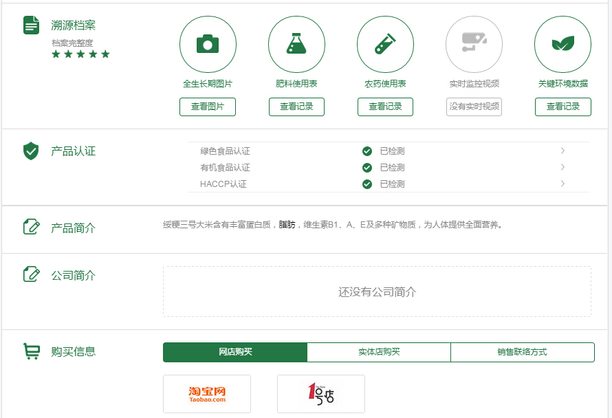The height and width of the screenshot is (418, 612).
Task: Click the surveillance camera live video icon
Action: (474, 44)
